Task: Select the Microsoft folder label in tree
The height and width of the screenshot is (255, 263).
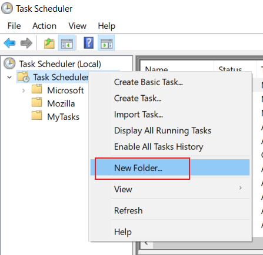Action: point(65,90)
